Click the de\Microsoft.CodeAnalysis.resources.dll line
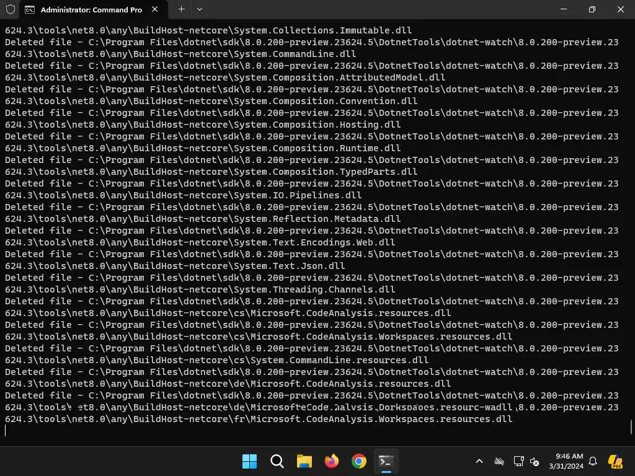The image size is (635, 476). point(228,383)
